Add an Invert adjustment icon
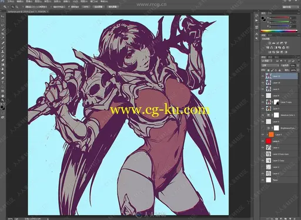This screenshot has height=220, width=301. (270, 52)
